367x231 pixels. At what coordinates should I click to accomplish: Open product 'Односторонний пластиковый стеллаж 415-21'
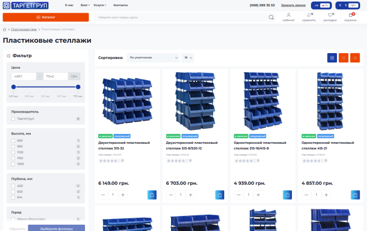pos(328,146)
